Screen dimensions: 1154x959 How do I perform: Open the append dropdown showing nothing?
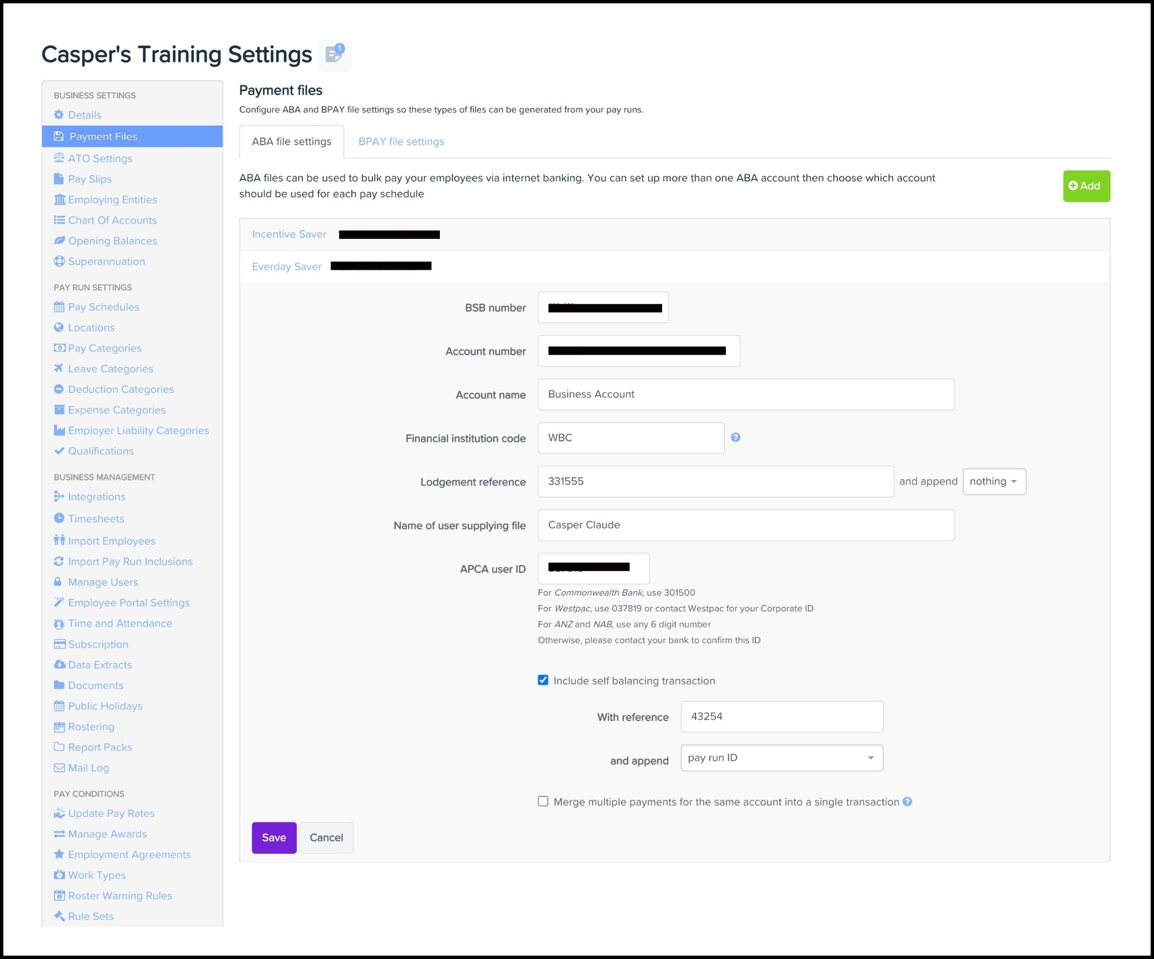(x=994, y=481)
